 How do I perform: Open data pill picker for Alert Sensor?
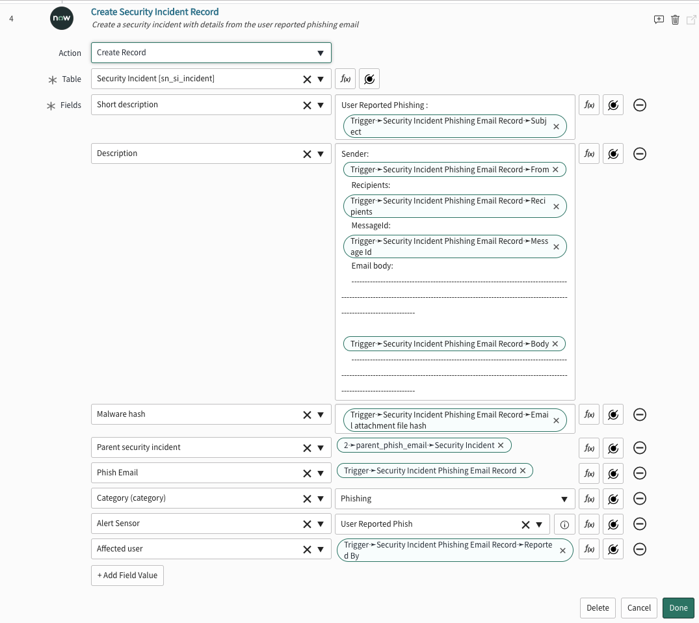[x=613, y=524]
